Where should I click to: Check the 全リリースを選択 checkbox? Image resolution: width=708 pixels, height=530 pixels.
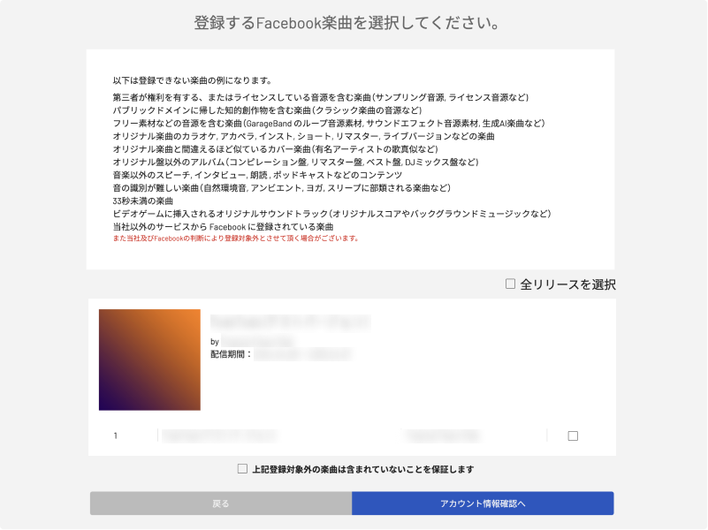(510, 284)
